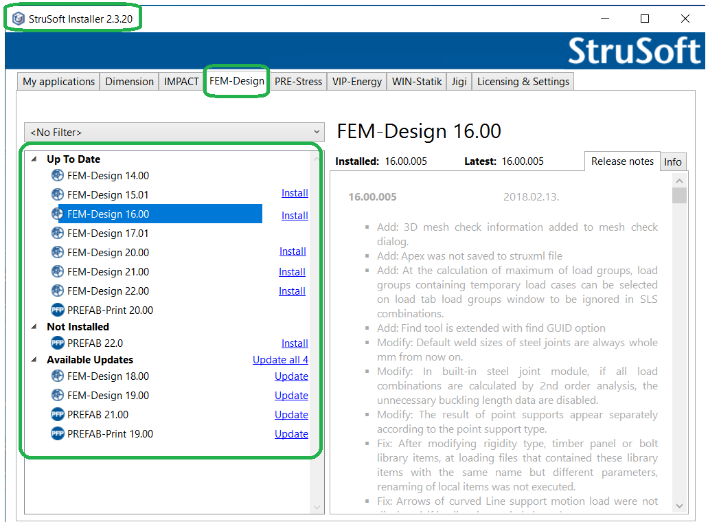Select PREFAB 22.0 row
This screenshot has width=708, height=522.
[x=95, y=343]
